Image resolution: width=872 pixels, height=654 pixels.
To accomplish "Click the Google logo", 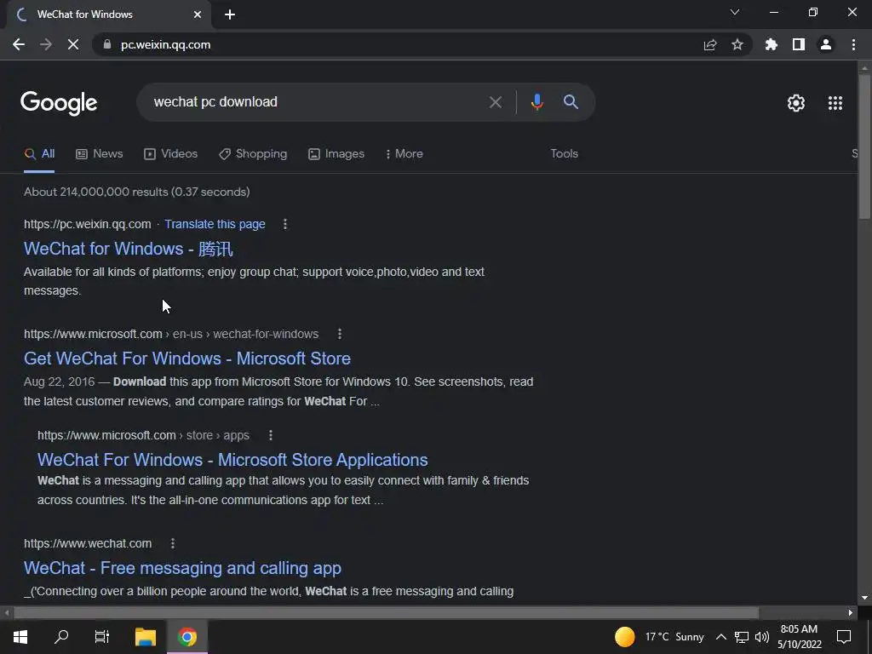I will pyautogui.click(x=59, y=103).
